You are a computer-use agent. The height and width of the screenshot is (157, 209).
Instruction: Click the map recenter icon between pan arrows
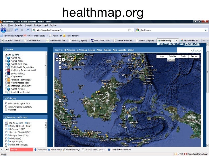coord(60,60)
